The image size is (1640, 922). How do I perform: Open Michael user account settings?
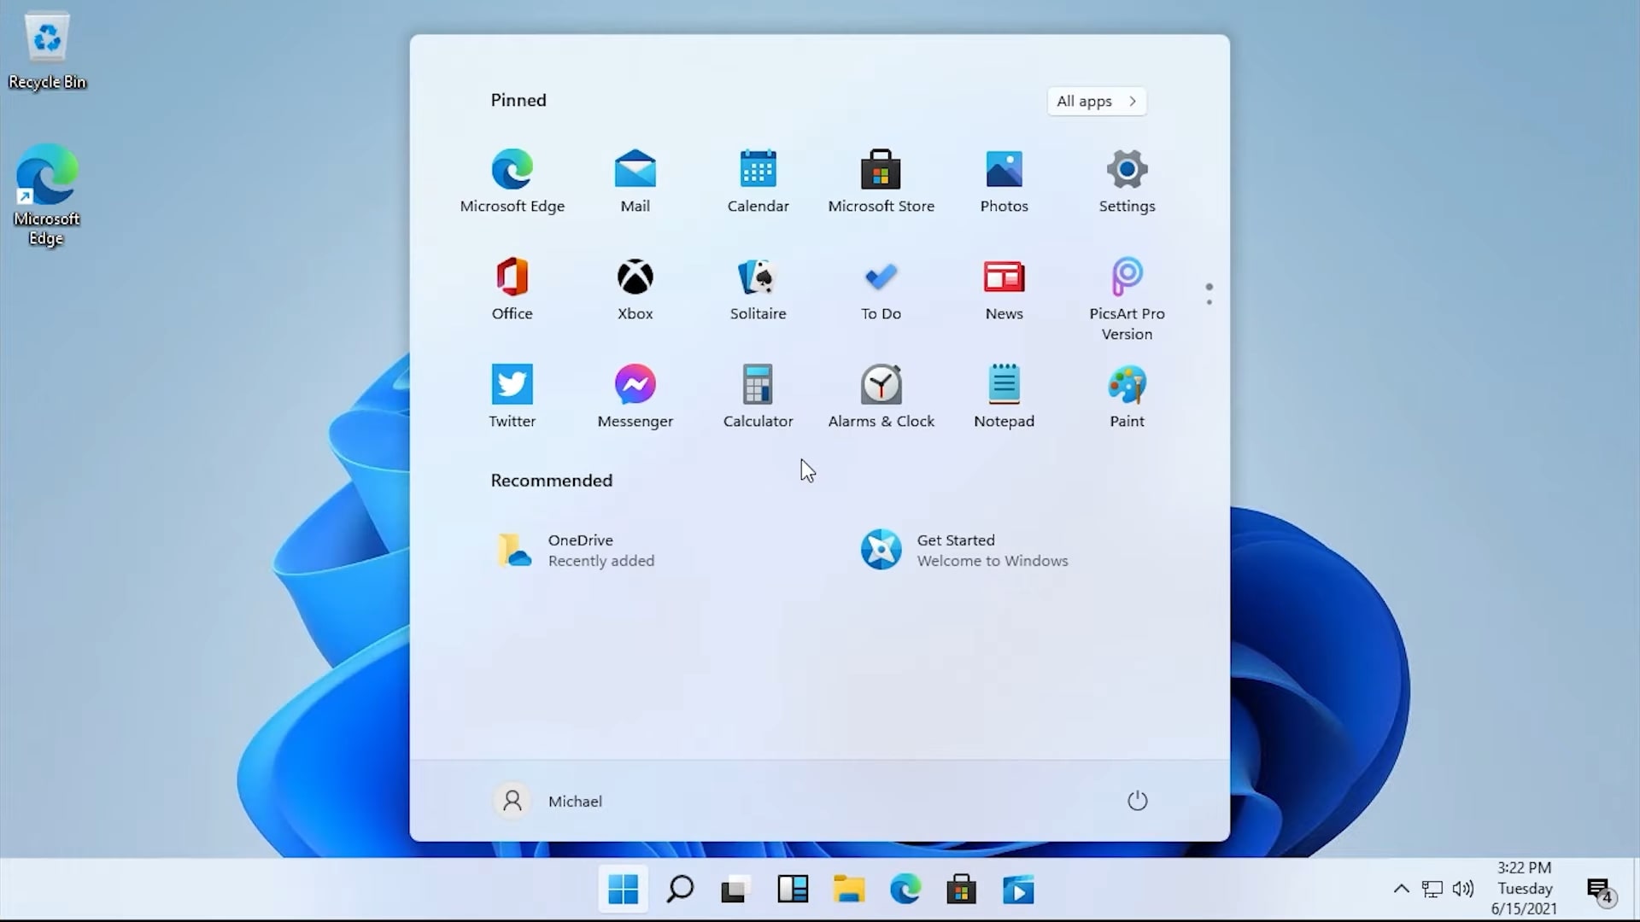pyautogui.click(x=551, y=801)
